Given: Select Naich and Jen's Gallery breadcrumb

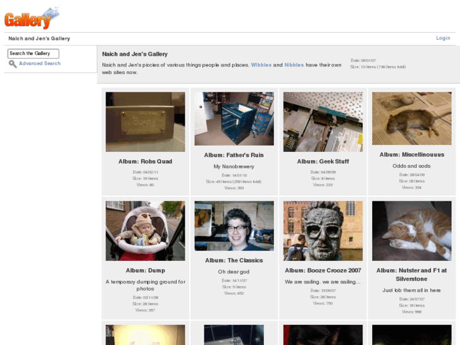Looking at the screenshot, I should pyautogui.click(x=39, y=39).
